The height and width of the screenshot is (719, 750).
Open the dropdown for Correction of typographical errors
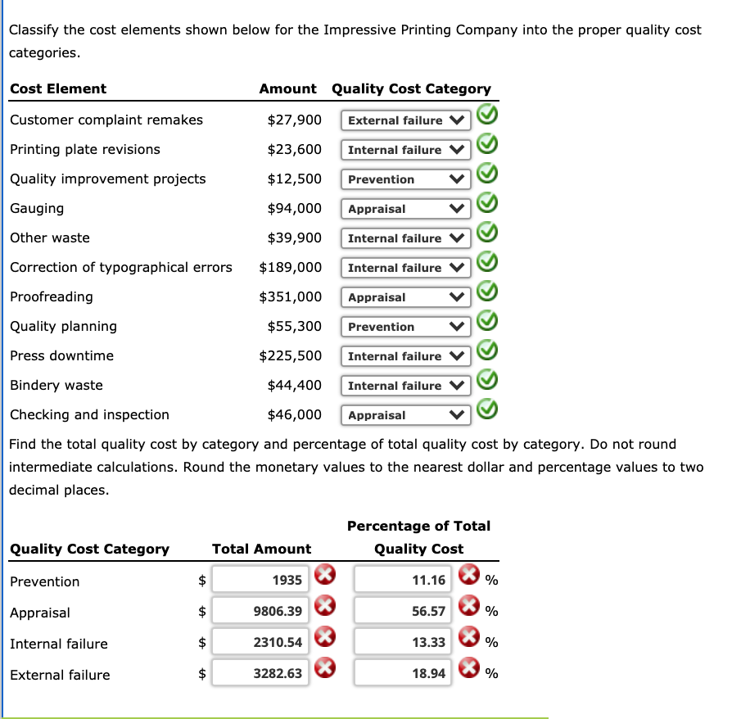pyautogui.click(x=405, y=267)
